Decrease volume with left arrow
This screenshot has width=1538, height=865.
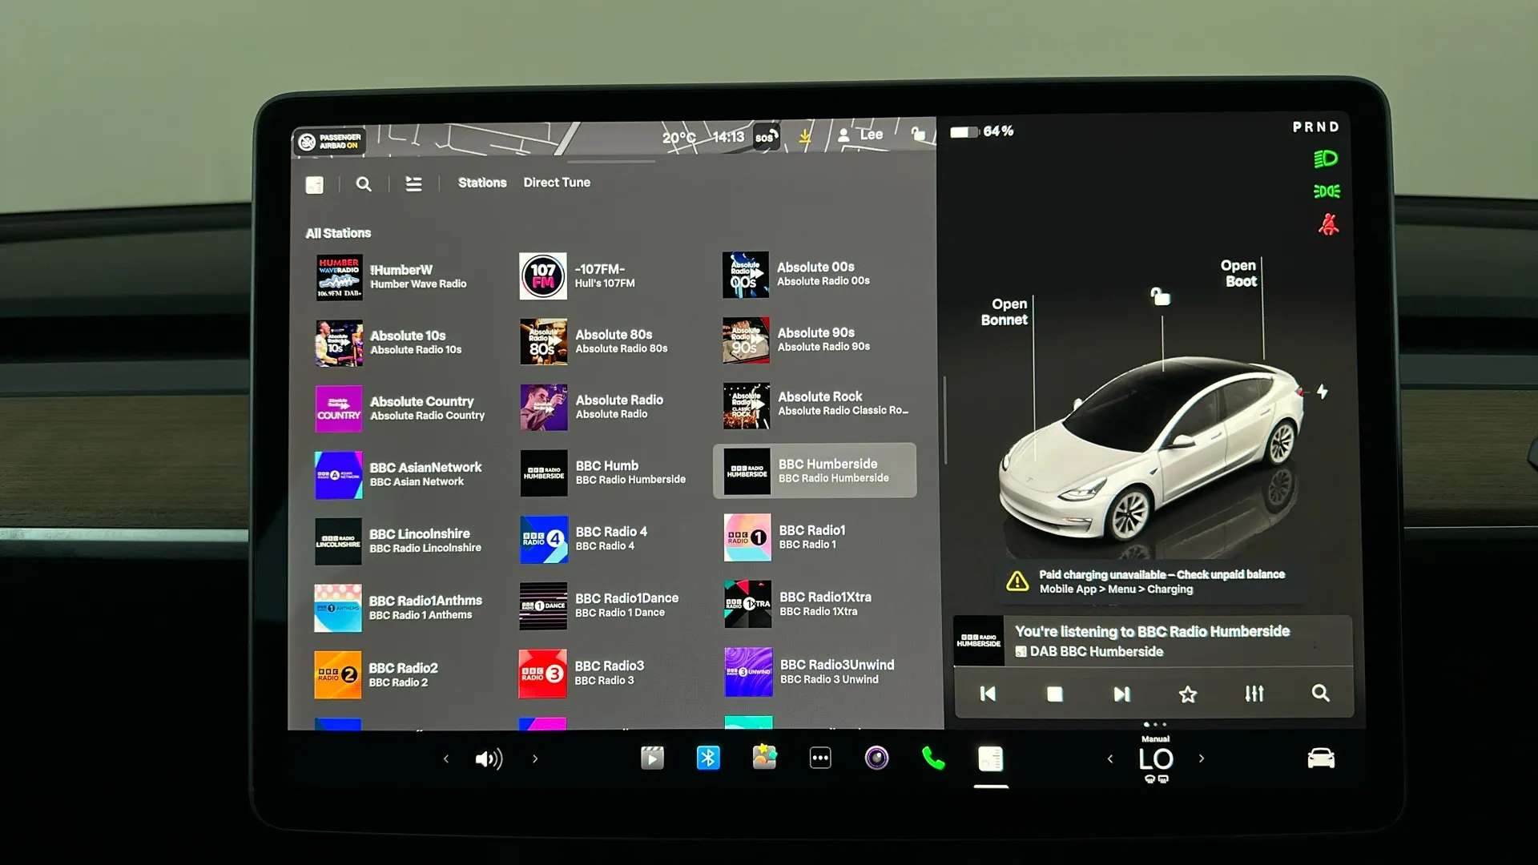coord(446,758)
